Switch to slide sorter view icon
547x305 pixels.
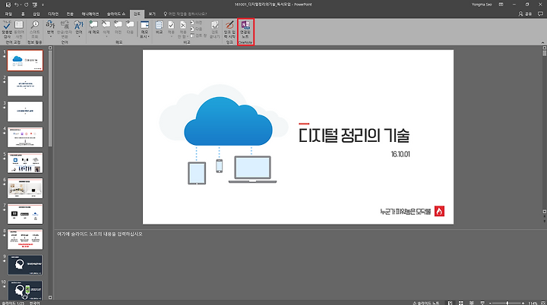pos(461,303)
